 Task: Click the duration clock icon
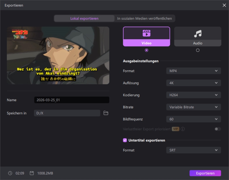pyautogui.click(x=10, y=173)
